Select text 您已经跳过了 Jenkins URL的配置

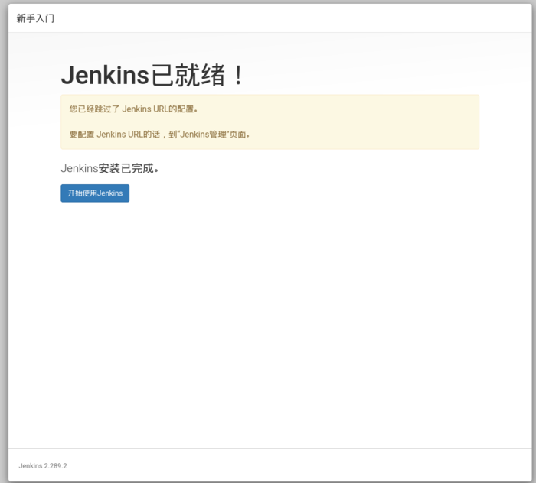[133, 109]
